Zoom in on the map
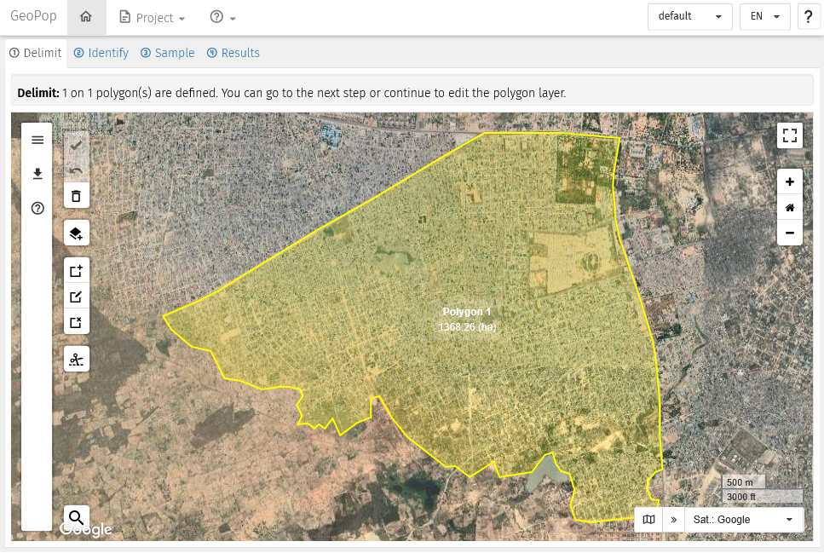This screenshot has height=553, width=824. pyautogui.click(x=790, y=181)
